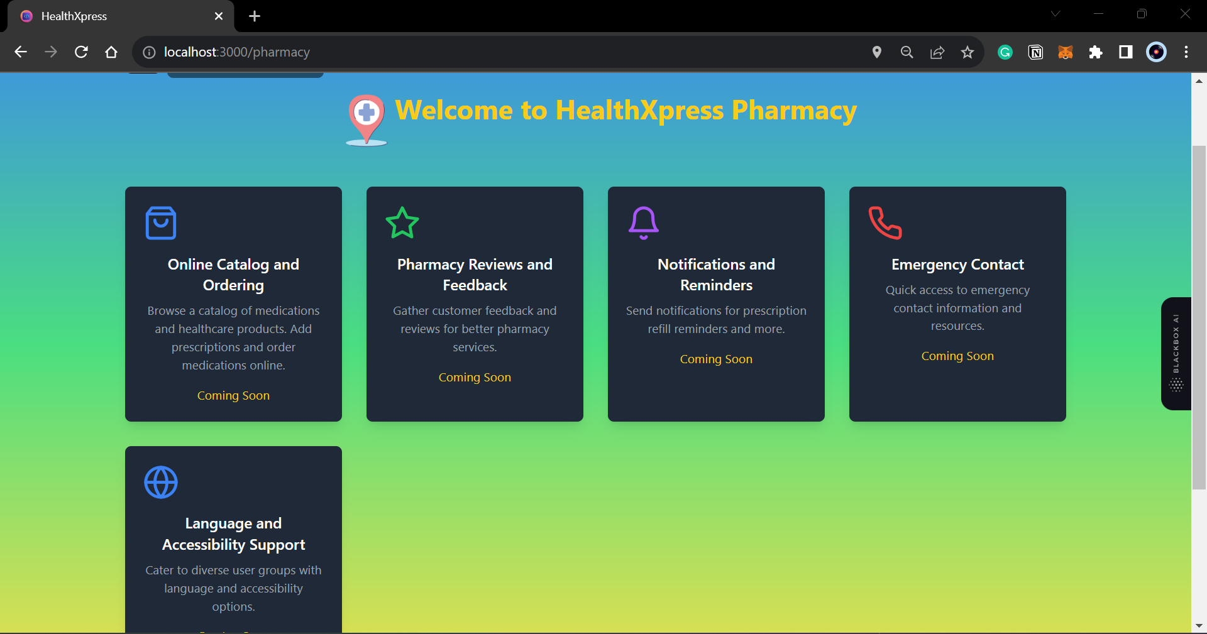The image size is (1207, 634).
Task: Click the red phone icon on Emergency Contact card
Action: [x=885, y=223]
